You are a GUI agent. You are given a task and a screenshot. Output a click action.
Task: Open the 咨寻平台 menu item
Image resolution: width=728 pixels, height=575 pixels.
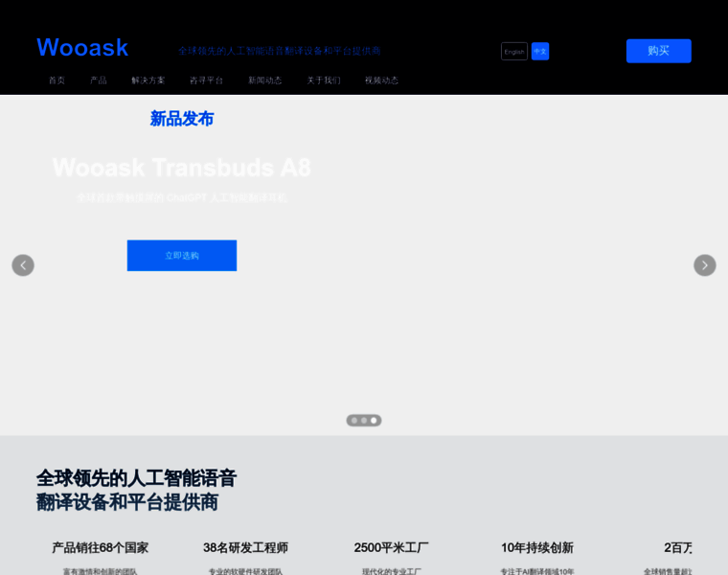tap(206, 80)
